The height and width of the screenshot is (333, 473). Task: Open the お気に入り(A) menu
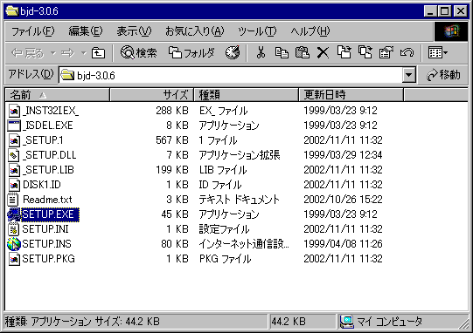194,31
